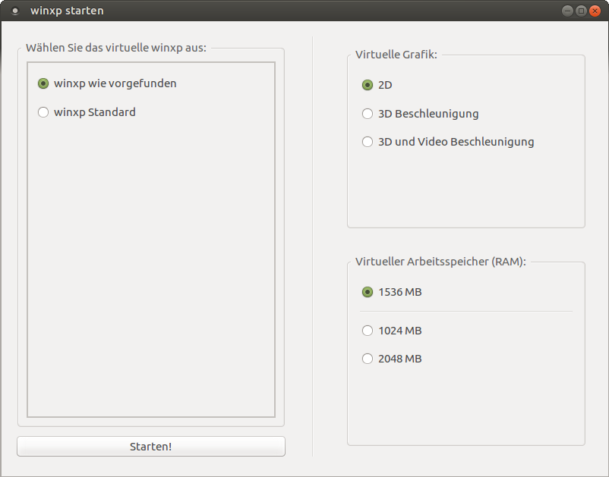Select 'winxp wie vorgefunden' option
This screenshot has height=477, width=609.
point(107,83)
